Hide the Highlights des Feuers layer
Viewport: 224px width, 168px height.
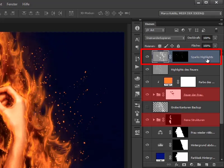[x=147, y=69]
